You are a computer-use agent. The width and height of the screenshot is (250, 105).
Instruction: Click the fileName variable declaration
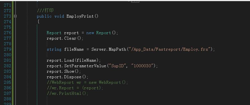point(74,49)
